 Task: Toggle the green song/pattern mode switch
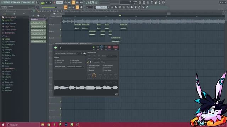pos(43,2)
